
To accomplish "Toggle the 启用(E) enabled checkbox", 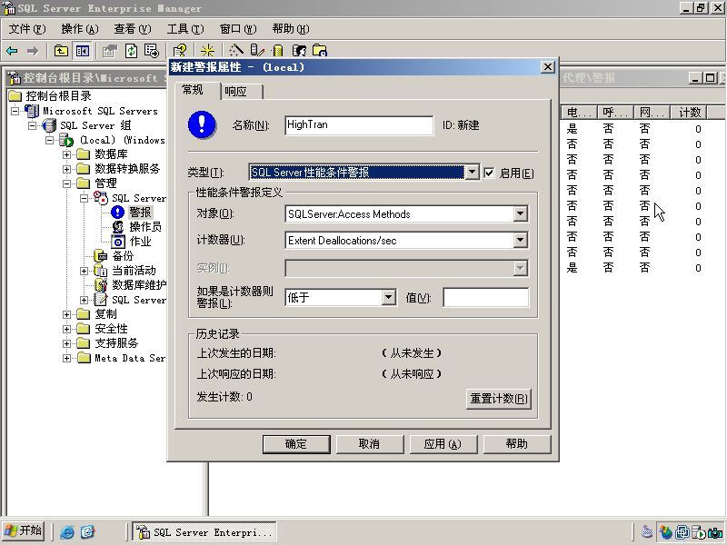I will [x=489, y=173].
